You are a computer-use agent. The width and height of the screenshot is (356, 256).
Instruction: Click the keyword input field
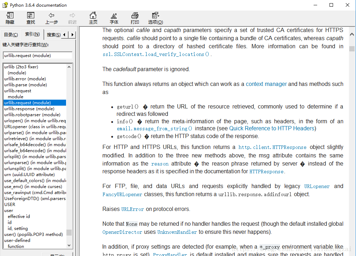[x=38, y=55]
